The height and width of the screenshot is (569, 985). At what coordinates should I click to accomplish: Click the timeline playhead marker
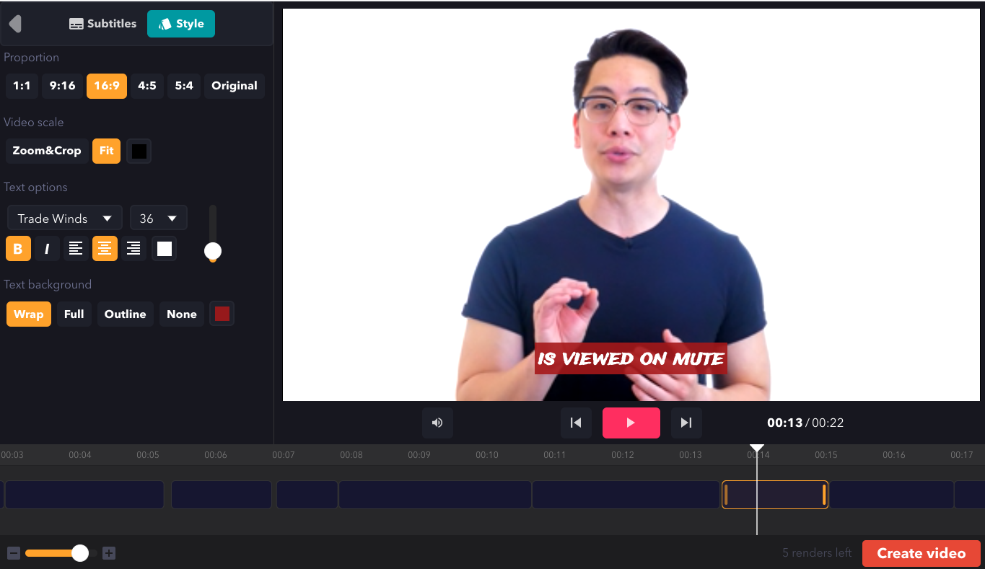[756, 449]
